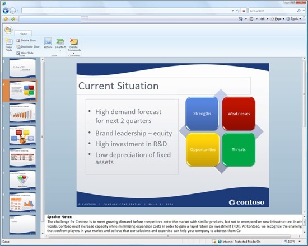
Task: Click the red Weaknesses box on slide
Action: [239, 113]
